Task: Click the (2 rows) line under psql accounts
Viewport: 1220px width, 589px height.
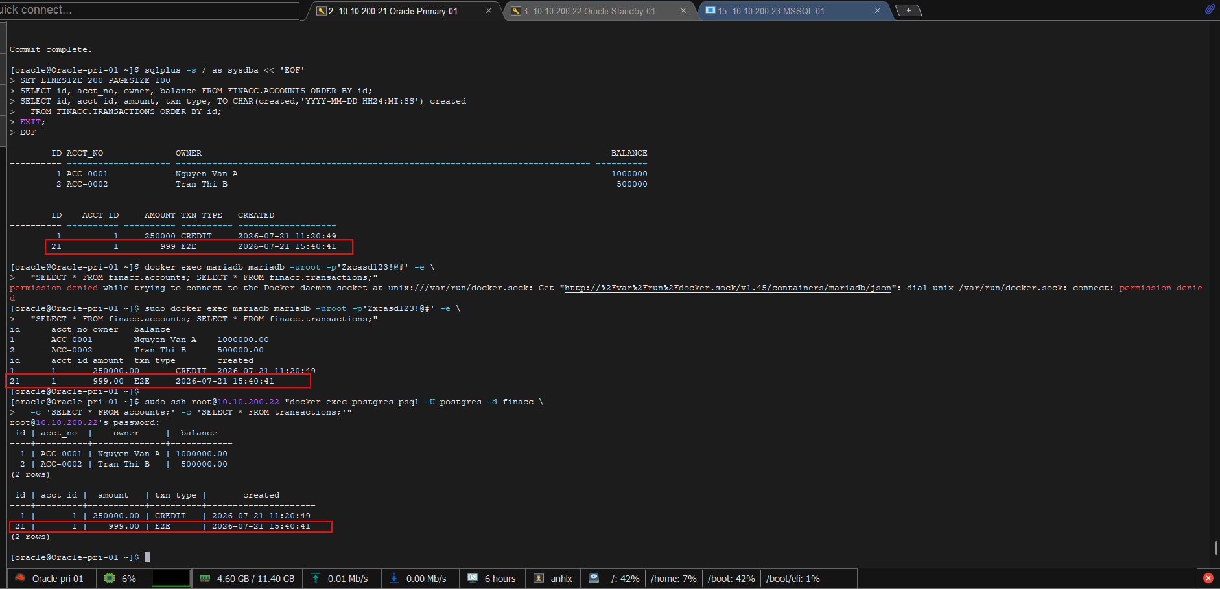Action: 30,474
